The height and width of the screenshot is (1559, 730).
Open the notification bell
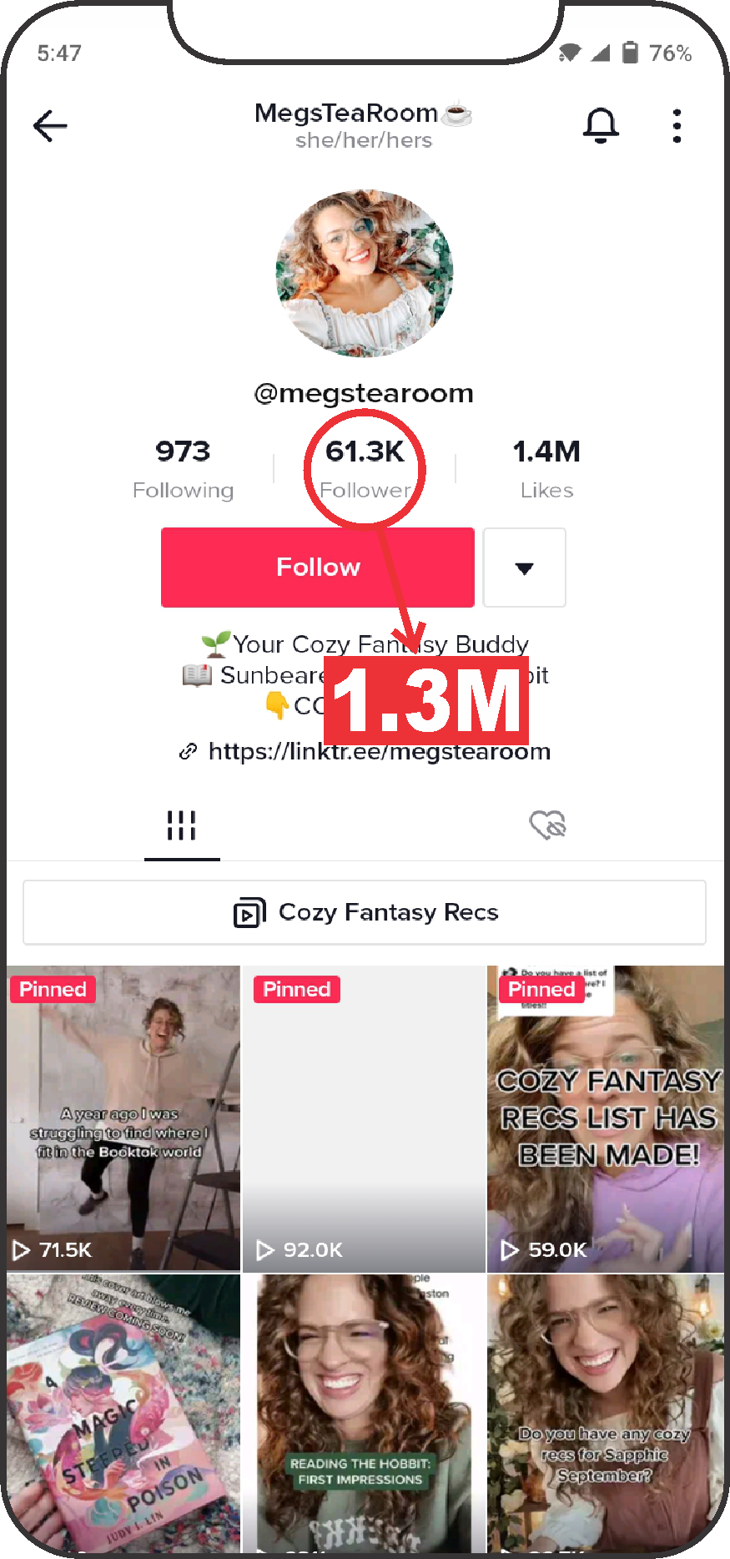601,126
